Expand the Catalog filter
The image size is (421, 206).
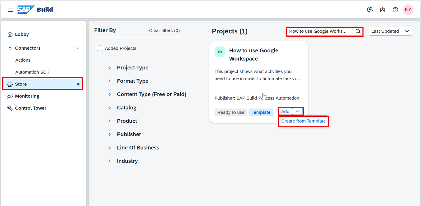110,108
